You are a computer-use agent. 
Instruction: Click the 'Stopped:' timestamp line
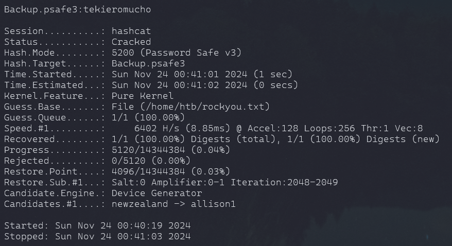97,236
